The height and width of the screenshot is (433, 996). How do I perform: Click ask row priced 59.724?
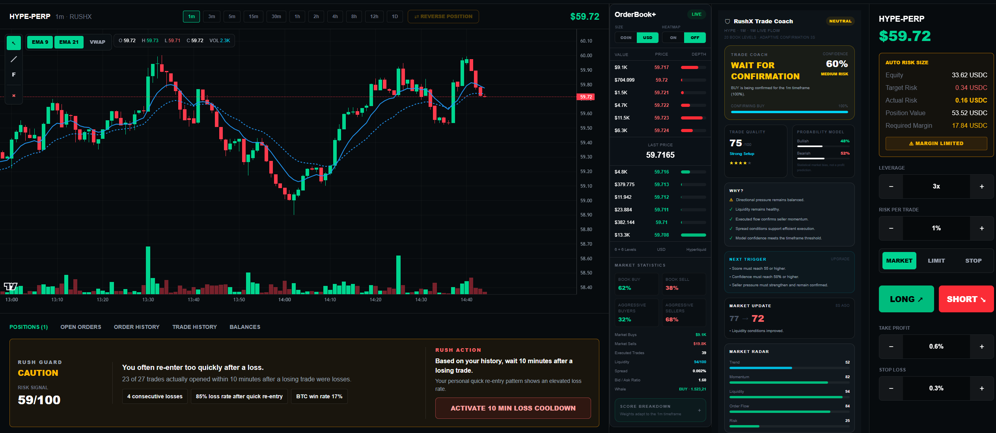pos(660,131)
